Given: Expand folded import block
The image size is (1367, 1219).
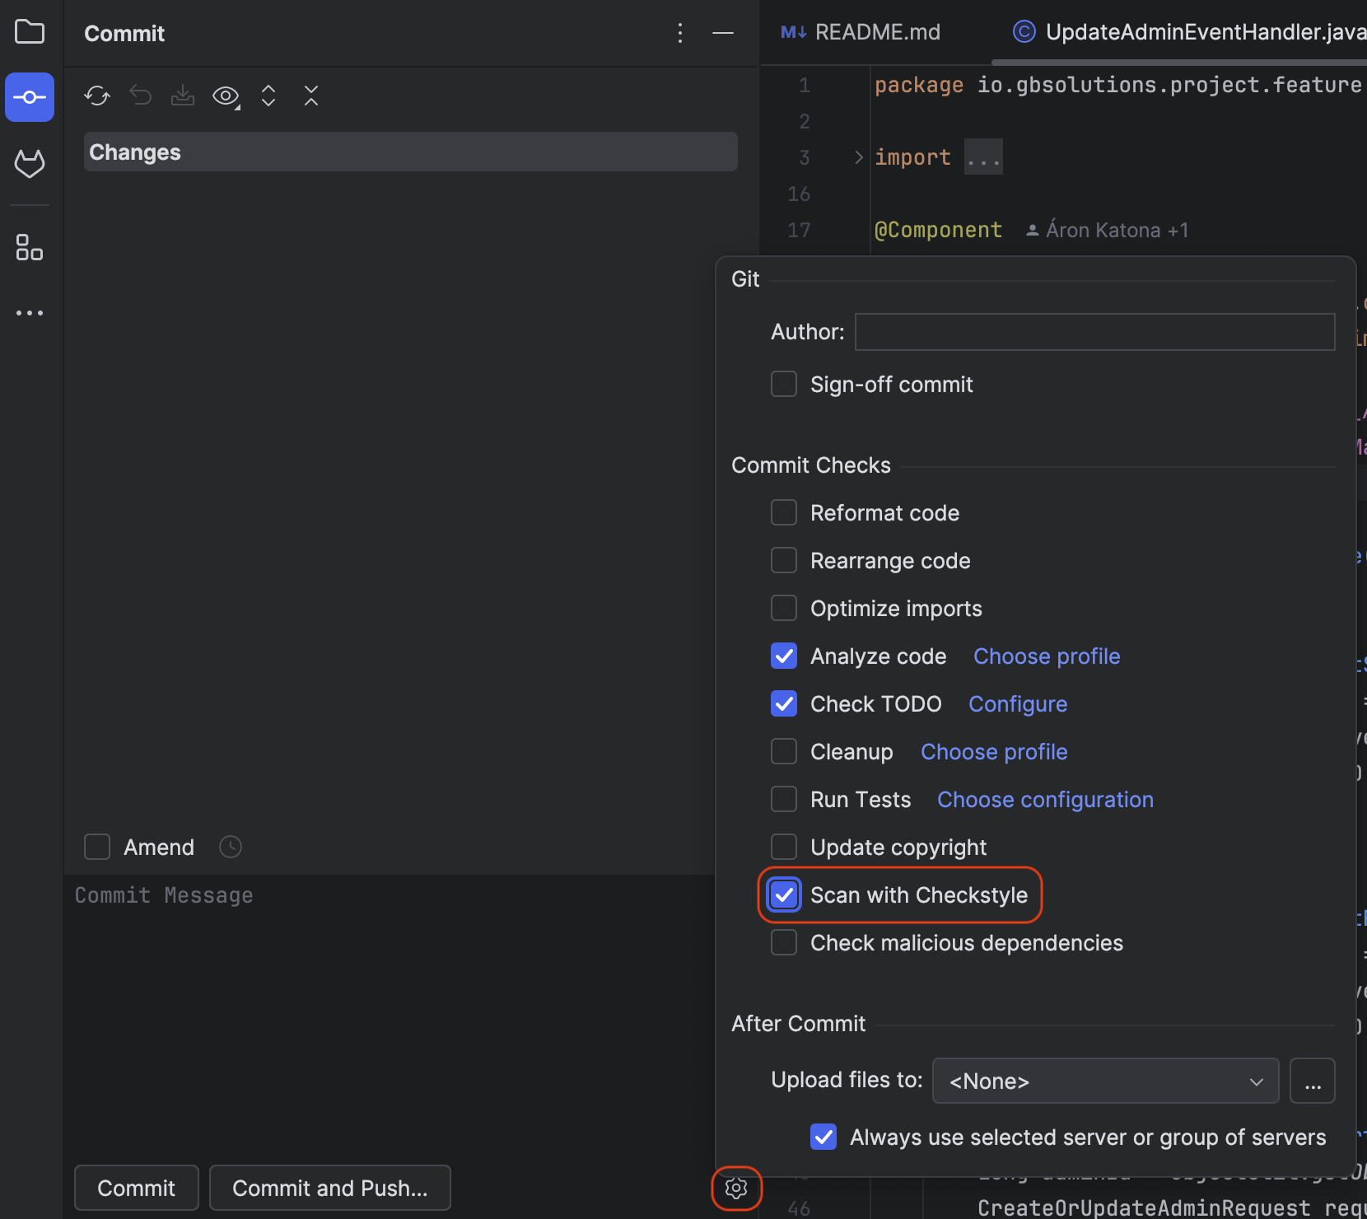Looking at the screenshot, I should (x=859, y=157).
